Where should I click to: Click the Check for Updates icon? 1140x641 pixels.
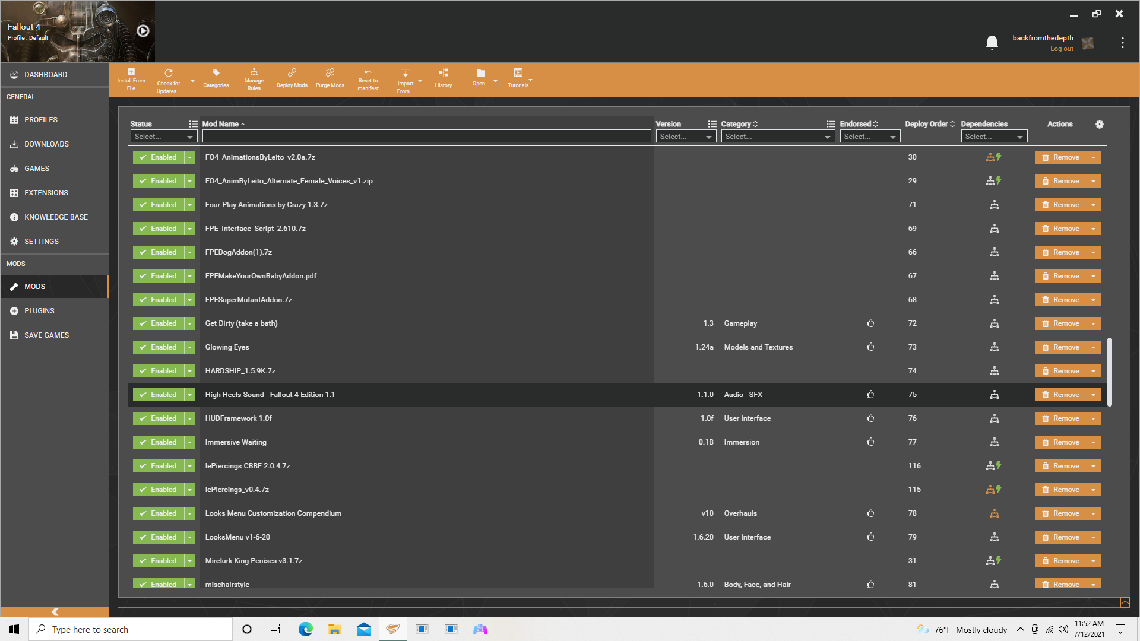tap(167, 78)
